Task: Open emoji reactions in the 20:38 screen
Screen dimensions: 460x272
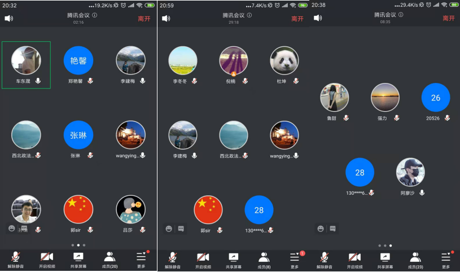Action: 321,229
